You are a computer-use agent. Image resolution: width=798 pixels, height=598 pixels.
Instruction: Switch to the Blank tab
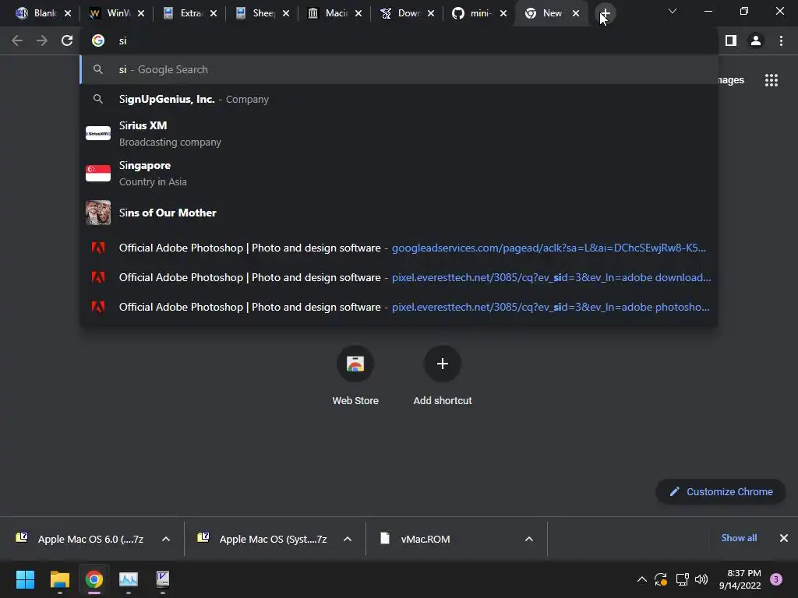(36, 13)
